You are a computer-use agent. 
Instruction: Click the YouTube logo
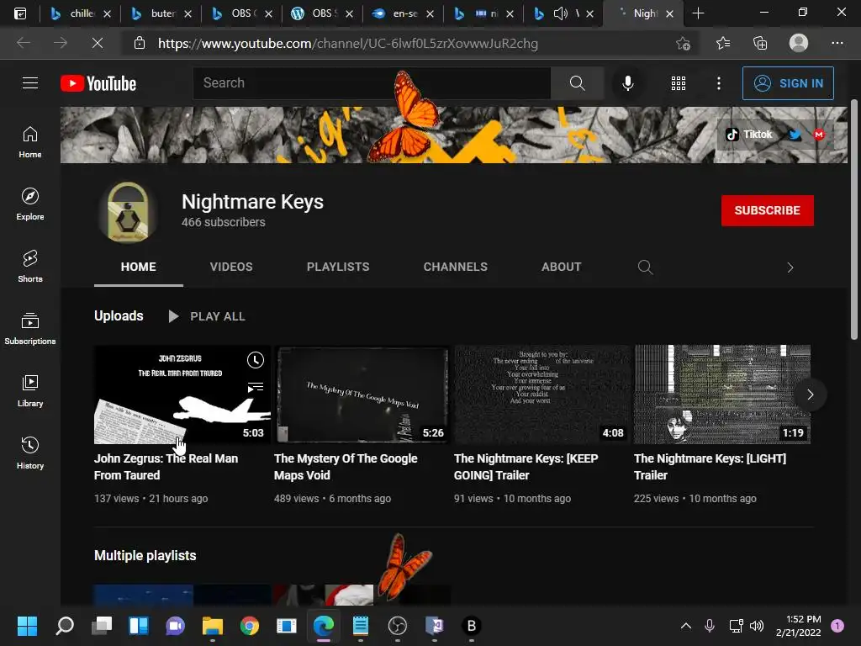[98, 83]
